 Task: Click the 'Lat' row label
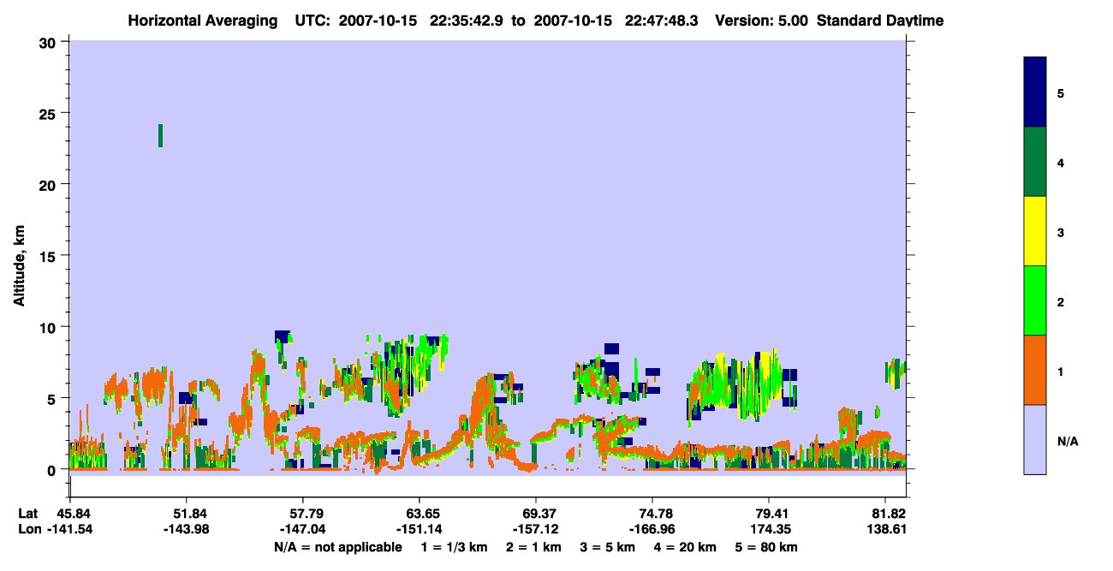[27, 513]
